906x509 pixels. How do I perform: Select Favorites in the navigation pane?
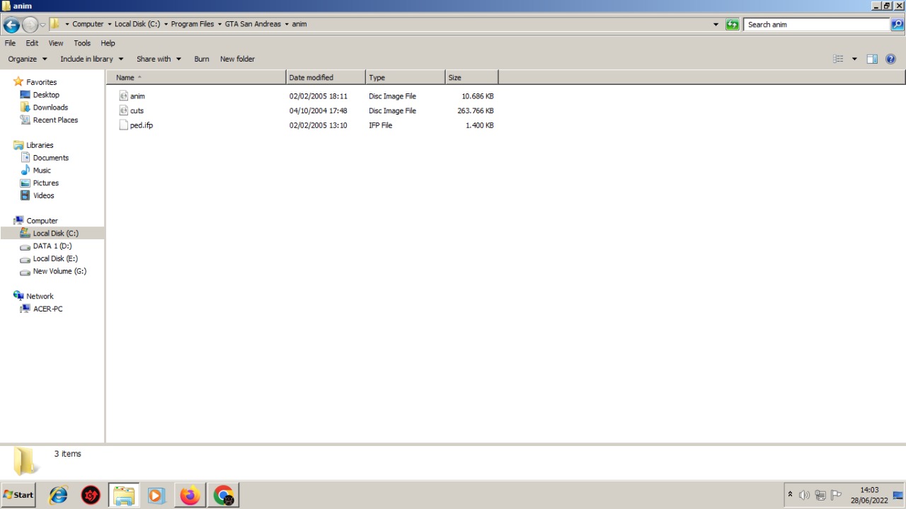(41, 82)
